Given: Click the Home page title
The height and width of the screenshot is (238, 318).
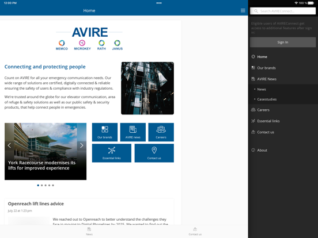Looking at the screenshot, I should pos(89,10).
